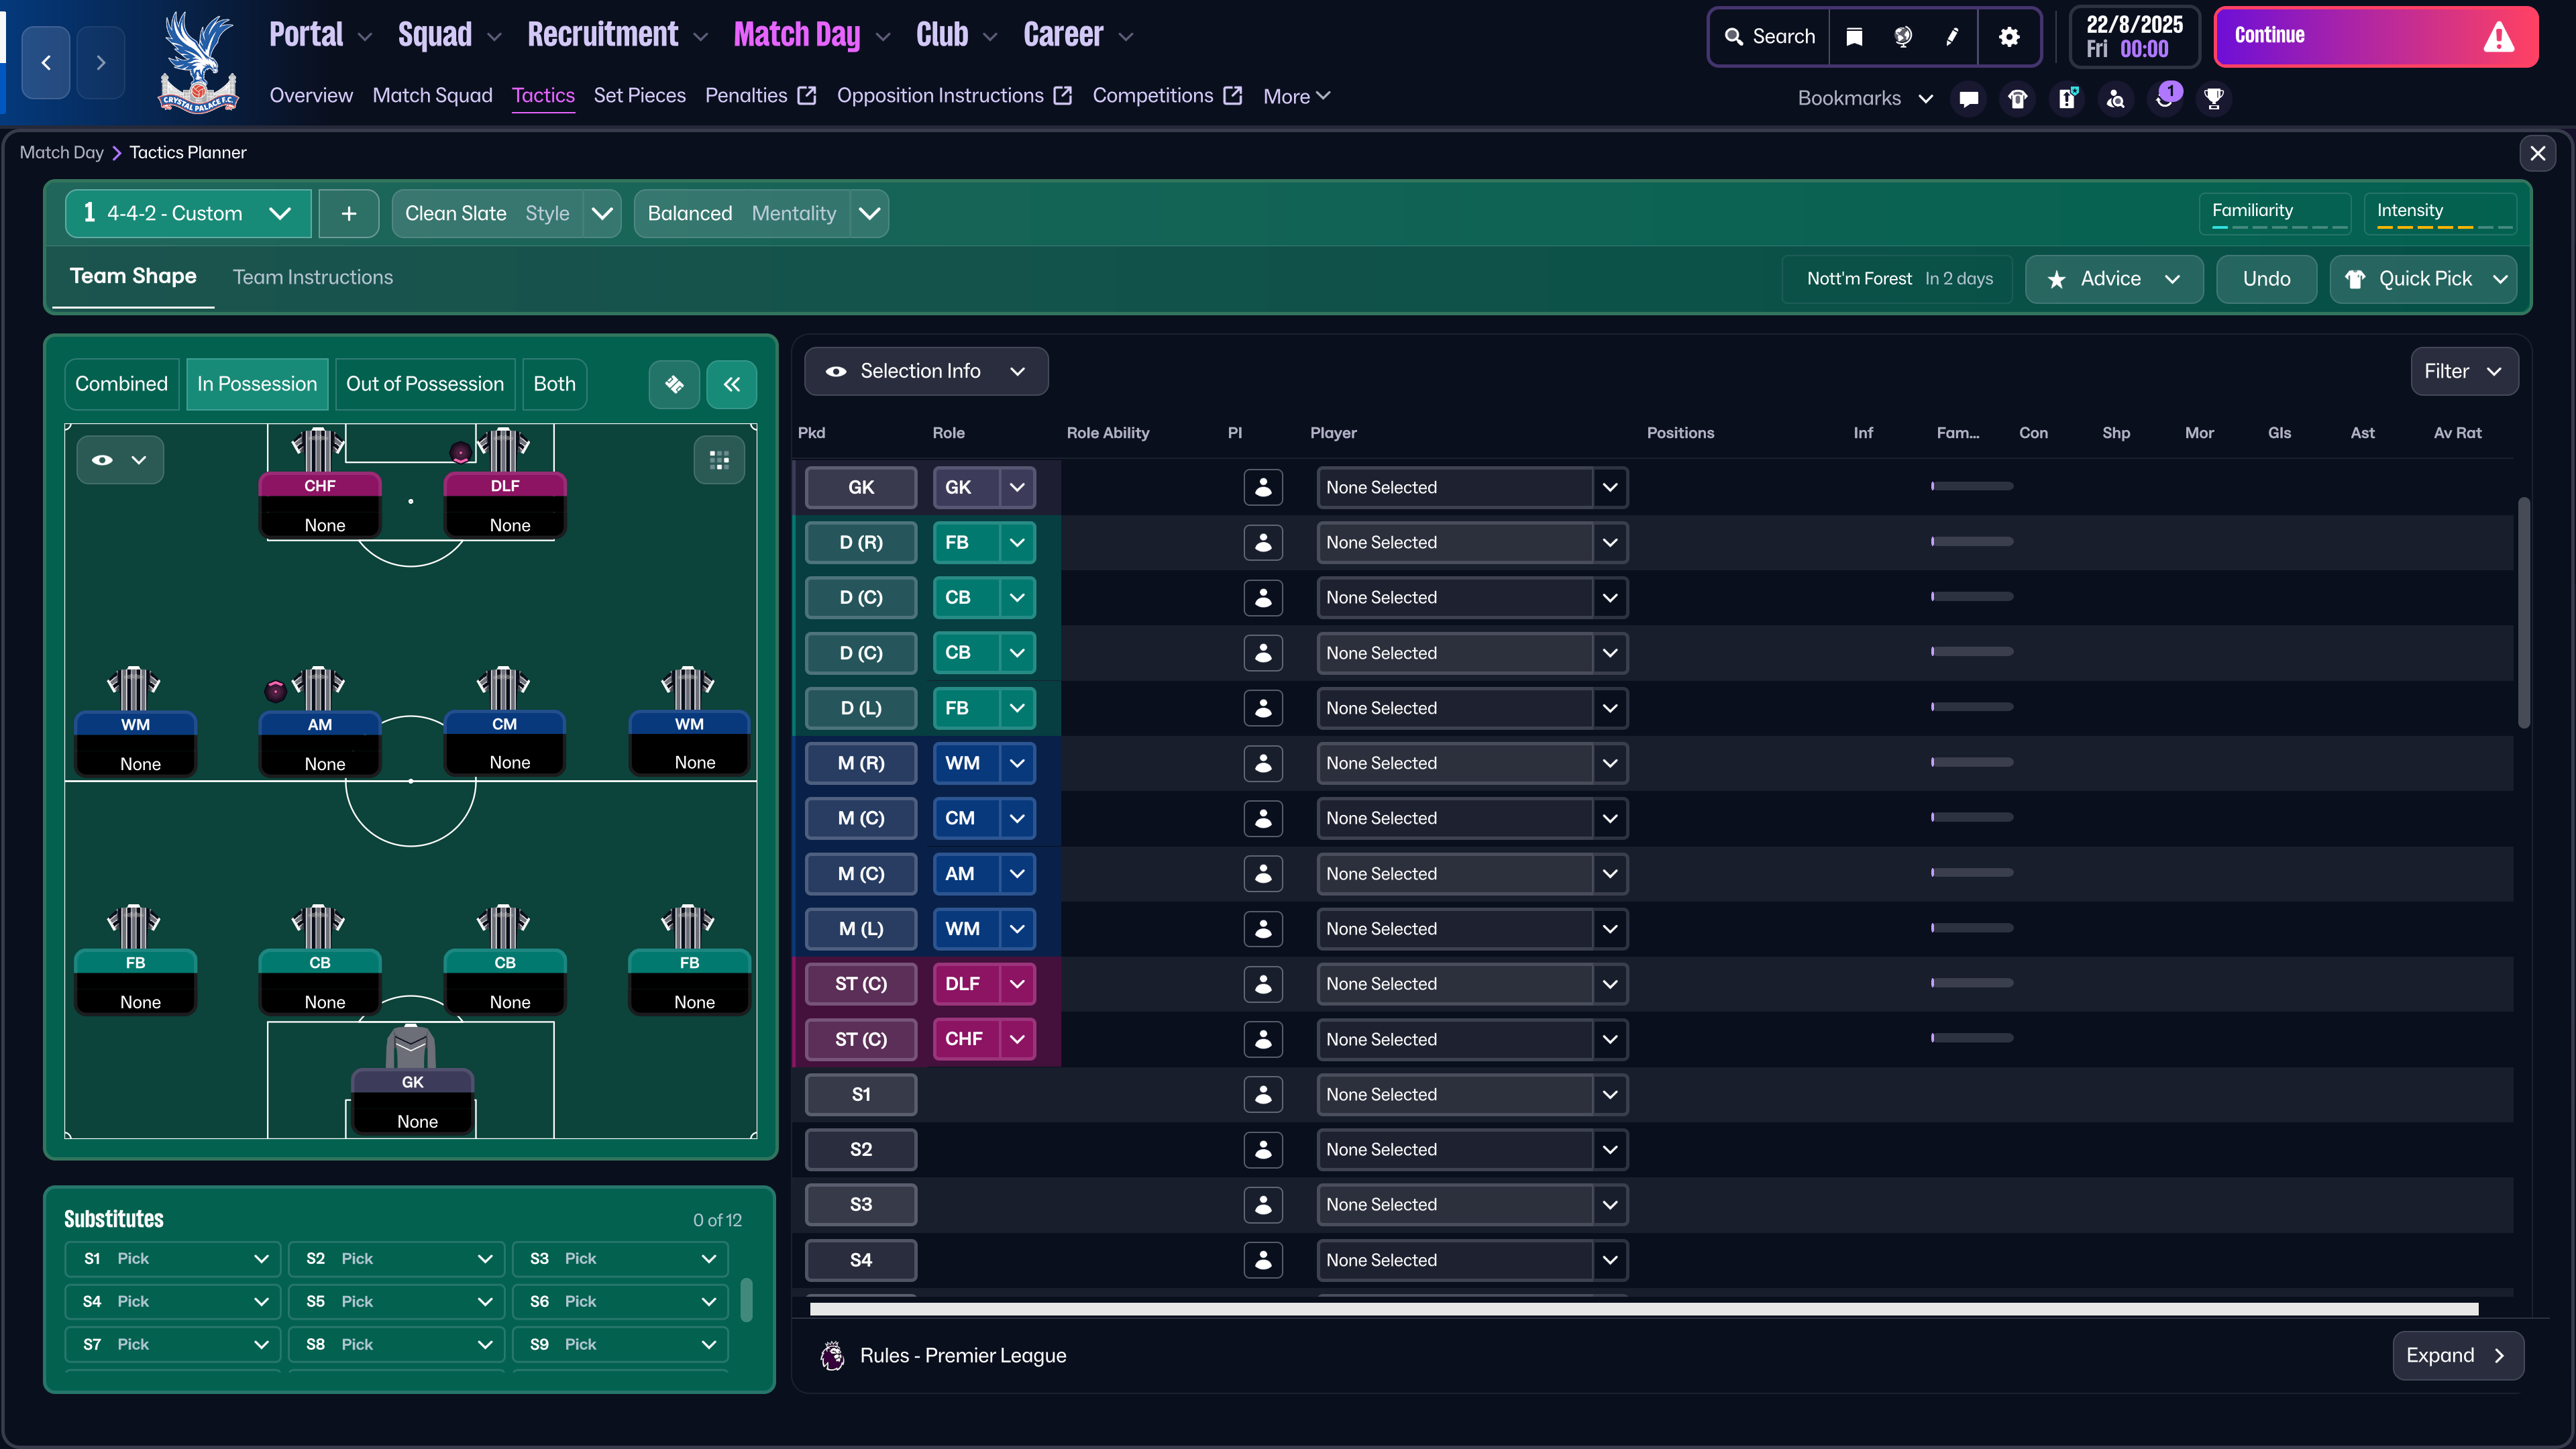Toggle pitch visibility eye dropdown
Image resolution: width=2576 pixels, height=1449 pixels.
[119, 460]
